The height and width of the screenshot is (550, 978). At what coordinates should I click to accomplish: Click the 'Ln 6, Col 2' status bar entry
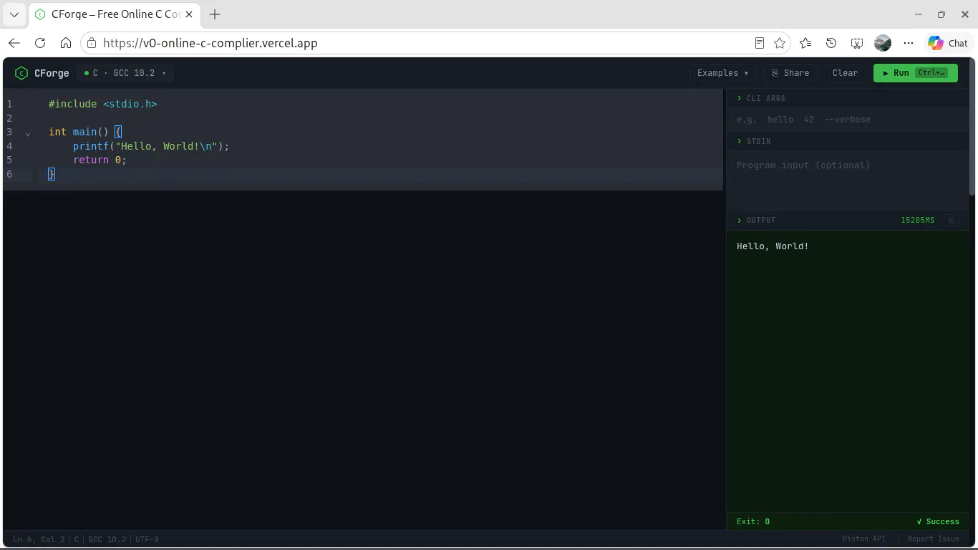tap(39, 539)
